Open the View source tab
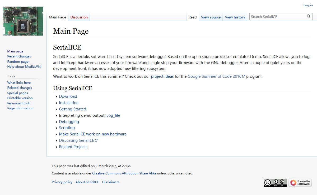Image resolution: width=317 pixels, height=195 pixels. (x=211, y=17)
